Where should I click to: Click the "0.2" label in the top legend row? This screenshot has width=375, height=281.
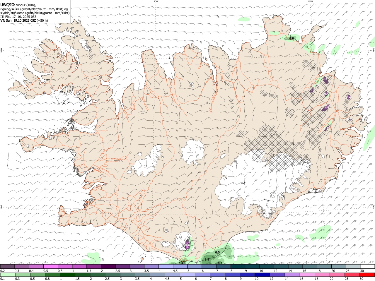(2, 271)
